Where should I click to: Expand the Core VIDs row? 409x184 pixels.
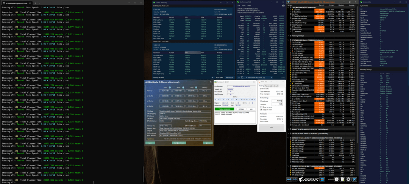point(290,9)
